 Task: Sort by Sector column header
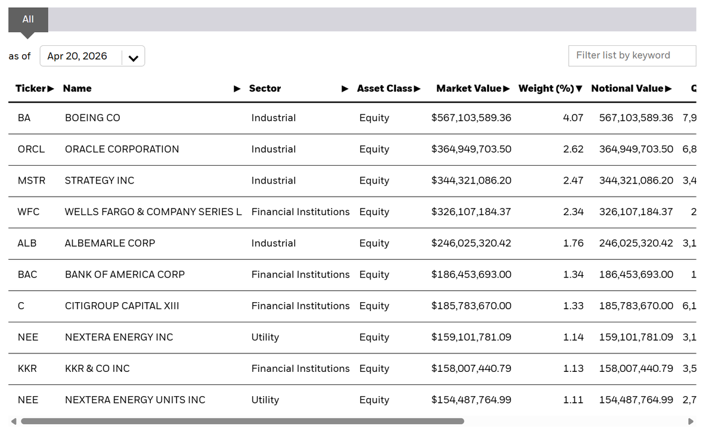pos(299,88)
